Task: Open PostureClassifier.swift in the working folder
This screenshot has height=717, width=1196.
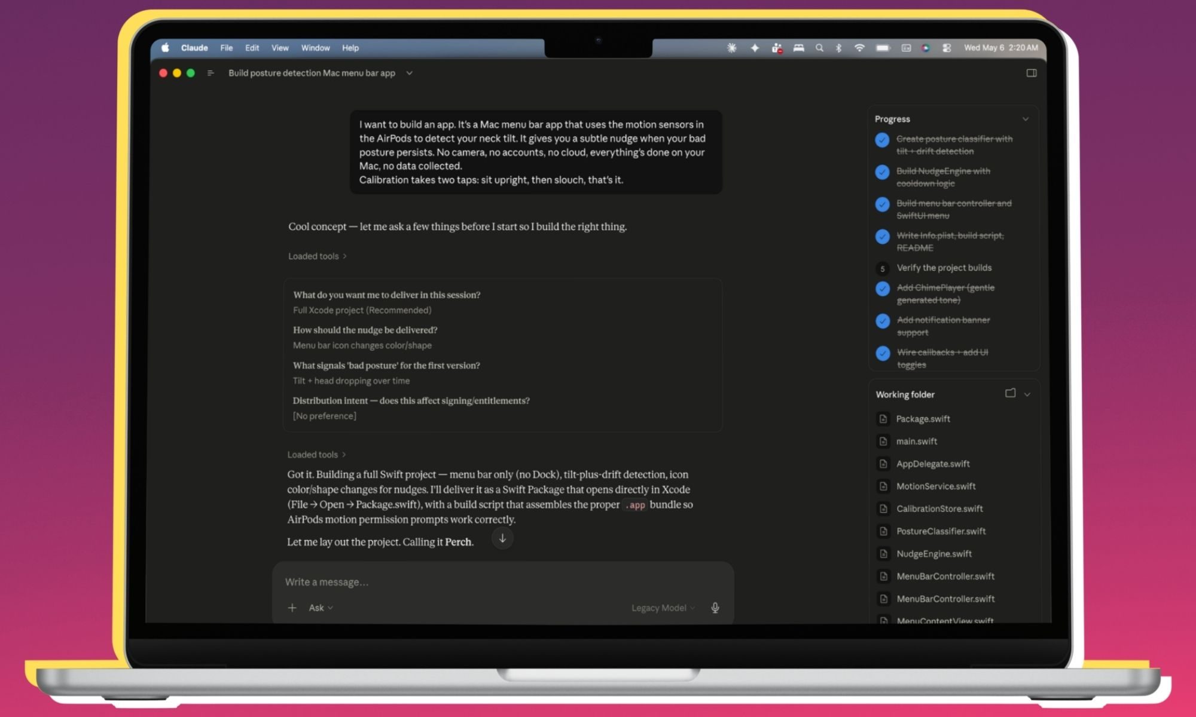Action: 941,531
